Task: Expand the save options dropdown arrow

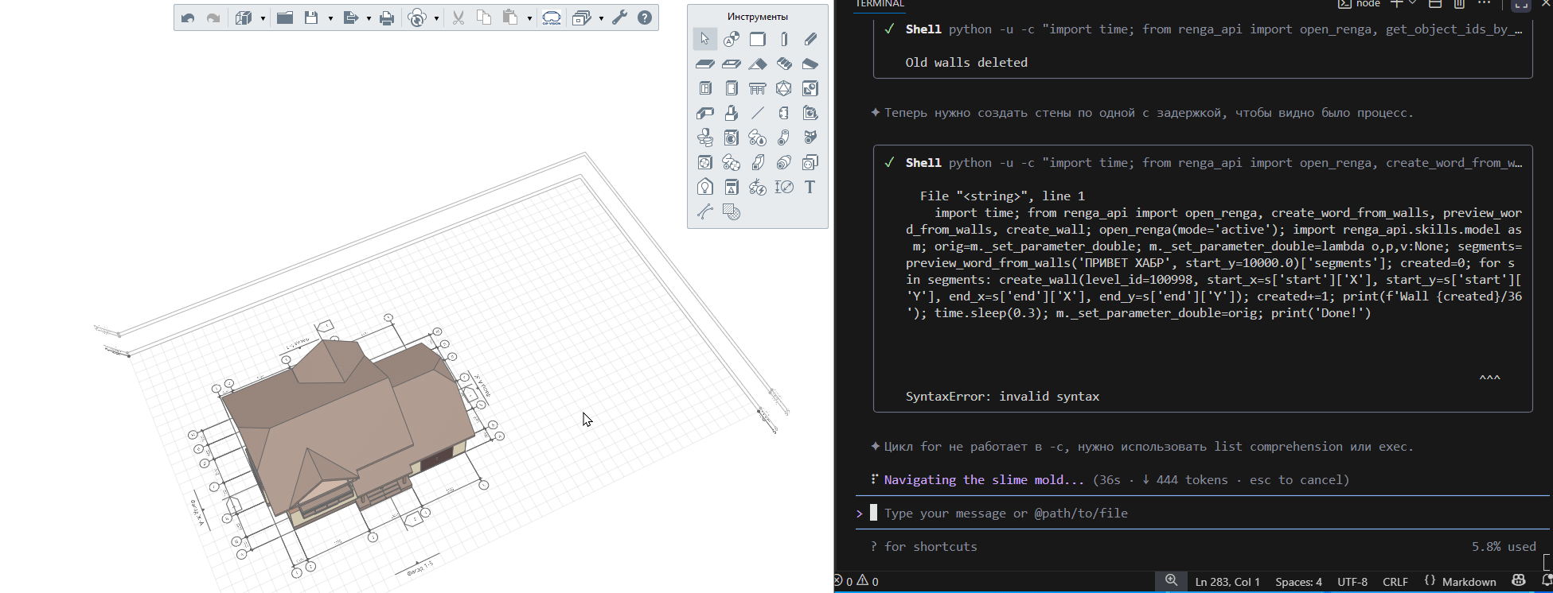Action: [x=330, y=19]
